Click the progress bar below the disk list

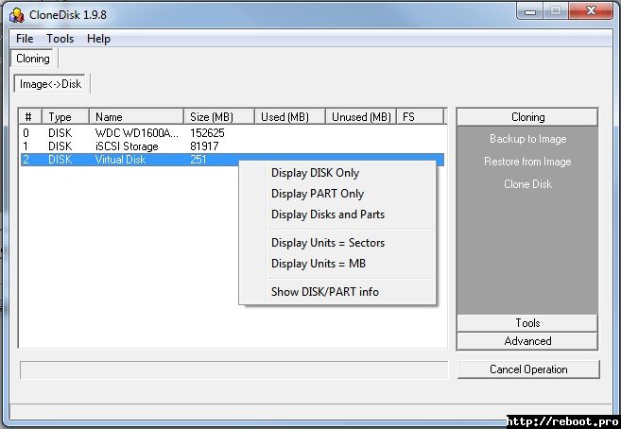(234, 370)
